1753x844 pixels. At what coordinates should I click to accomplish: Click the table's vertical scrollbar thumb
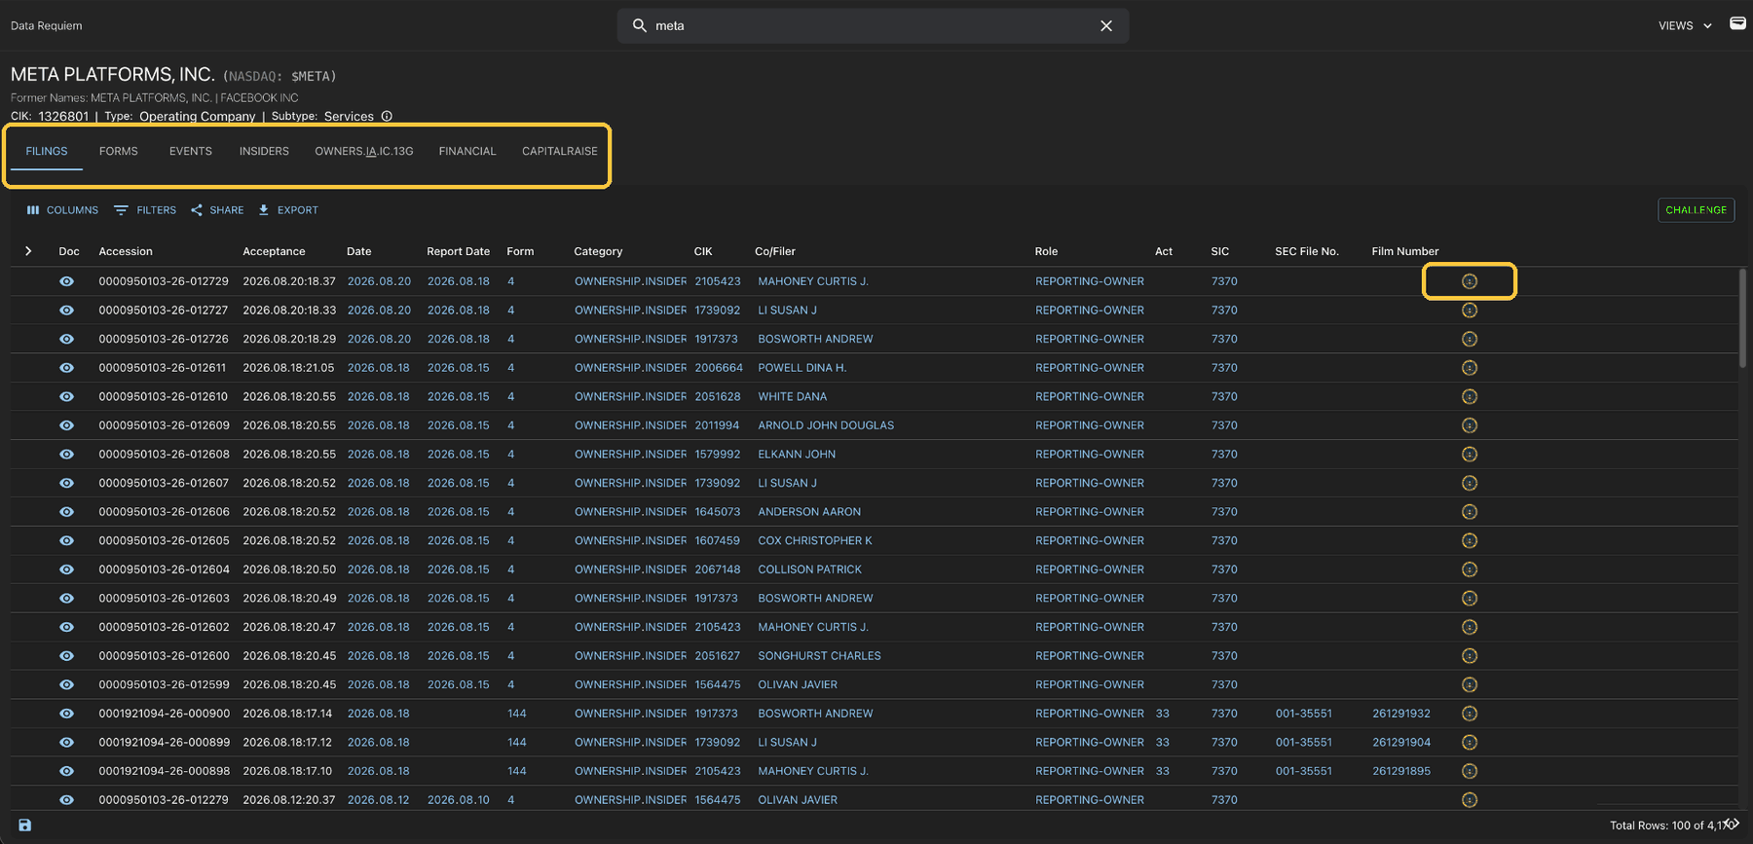coord(1742,318)
